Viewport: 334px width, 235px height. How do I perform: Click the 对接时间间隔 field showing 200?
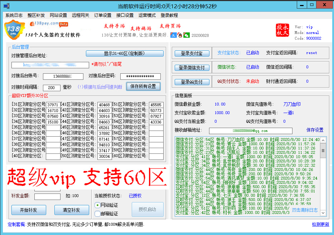click(52, 88)
